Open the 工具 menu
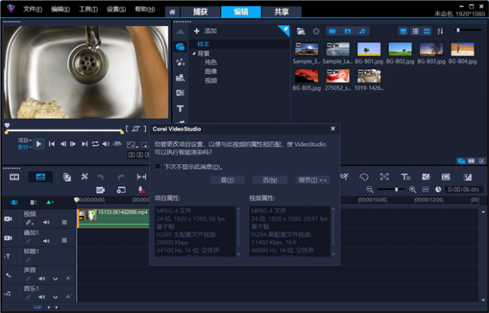This screenshot has width=489, height=313. [x=88, y=9]
